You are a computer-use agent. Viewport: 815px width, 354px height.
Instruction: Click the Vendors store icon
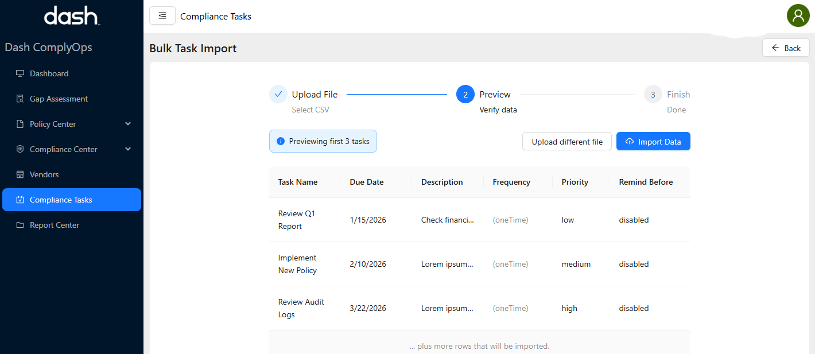click(20, 174)
